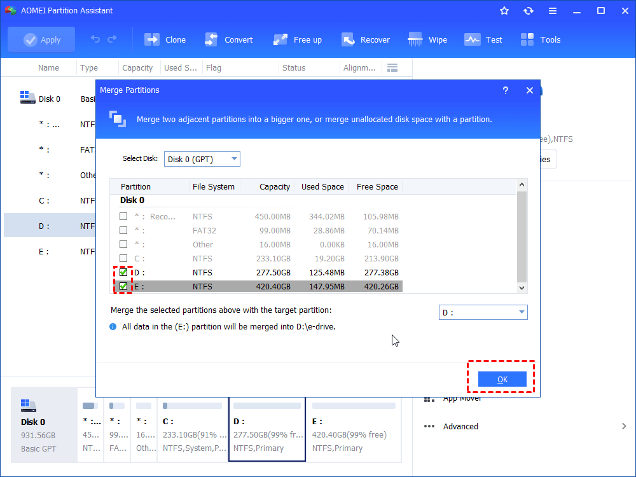Select the Disk 0 icon in the partition list
Image resolution: width=636 pixels, height=477 pixels.
[x=27, y=97]
